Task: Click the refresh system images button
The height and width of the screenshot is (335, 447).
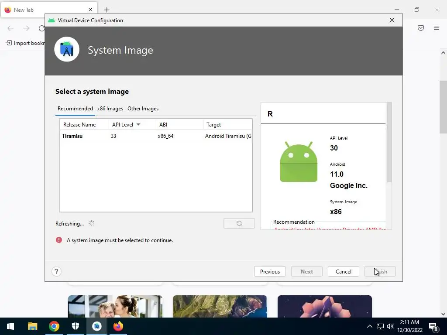Action: click(239, 223)
